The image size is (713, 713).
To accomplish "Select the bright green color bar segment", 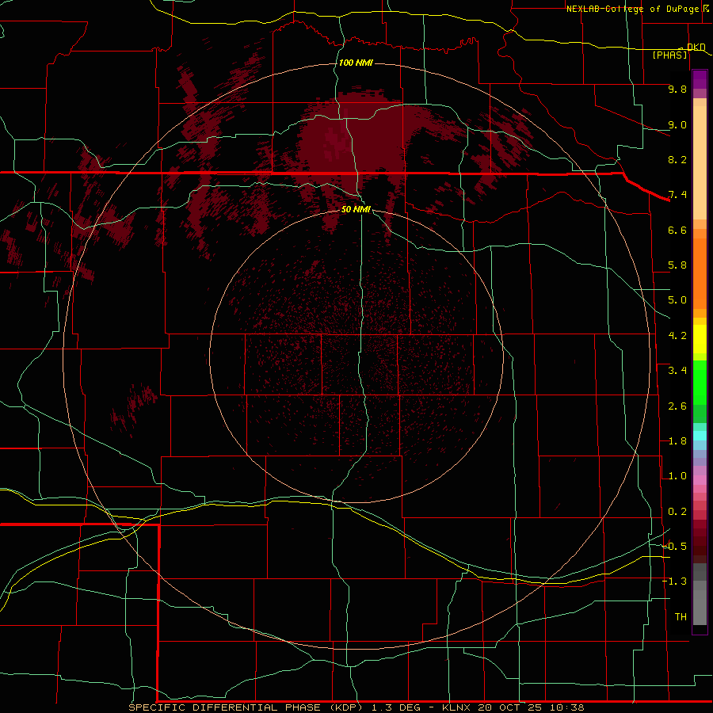I will [x=700, y=383].
